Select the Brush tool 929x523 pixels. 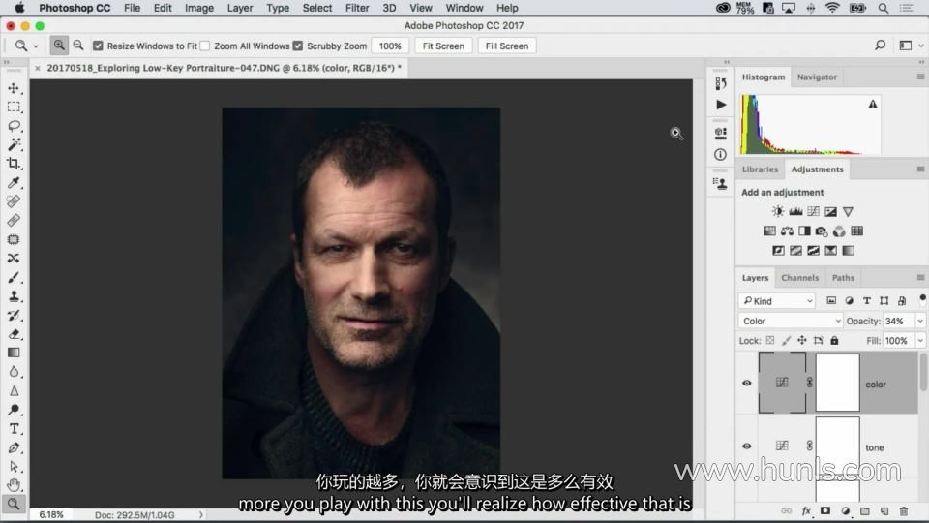tap(14, 278)
